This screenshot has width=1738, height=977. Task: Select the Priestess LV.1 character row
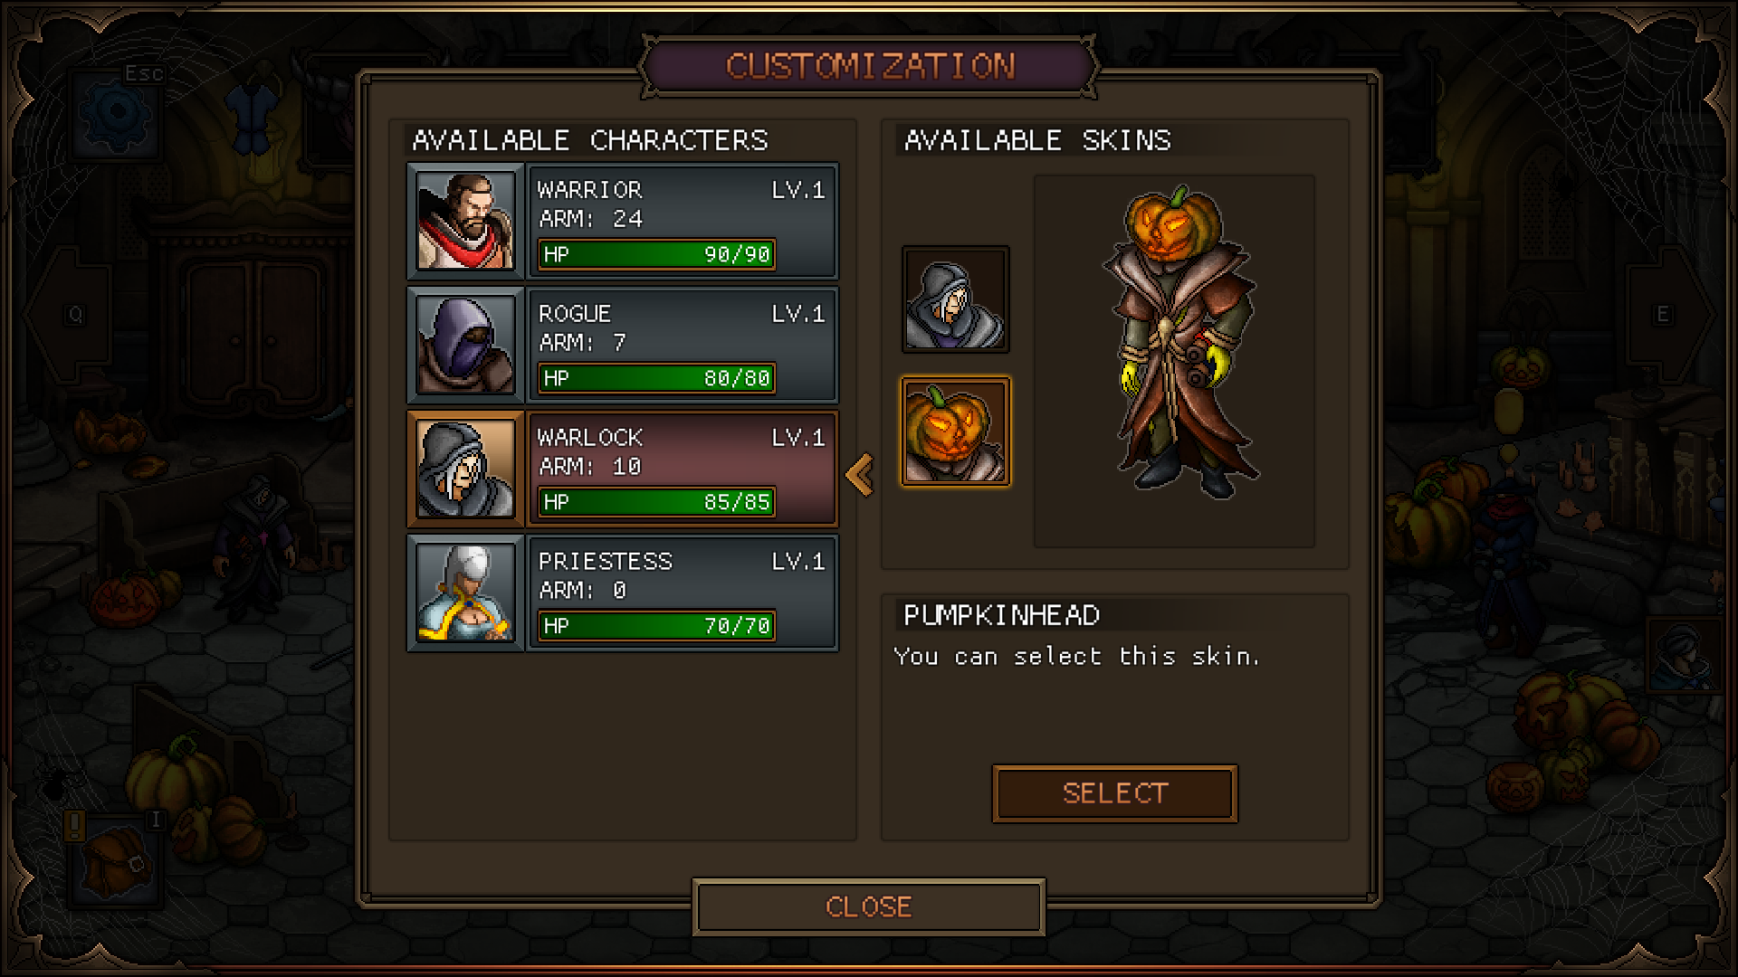[x=623, y=593]
